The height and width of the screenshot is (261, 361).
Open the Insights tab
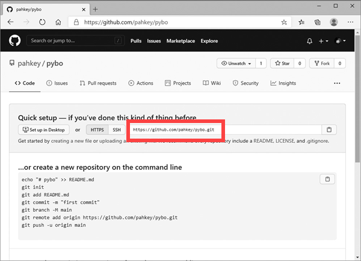coord(283,83)
